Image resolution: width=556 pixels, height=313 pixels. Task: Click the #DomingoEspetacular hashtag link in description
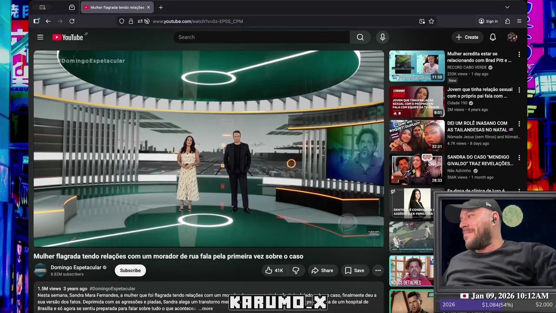(x=113, y=289)
